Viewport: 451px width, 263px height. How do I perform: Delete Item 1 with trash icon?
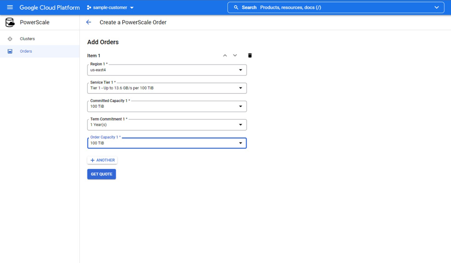click(x=250, y=55)
